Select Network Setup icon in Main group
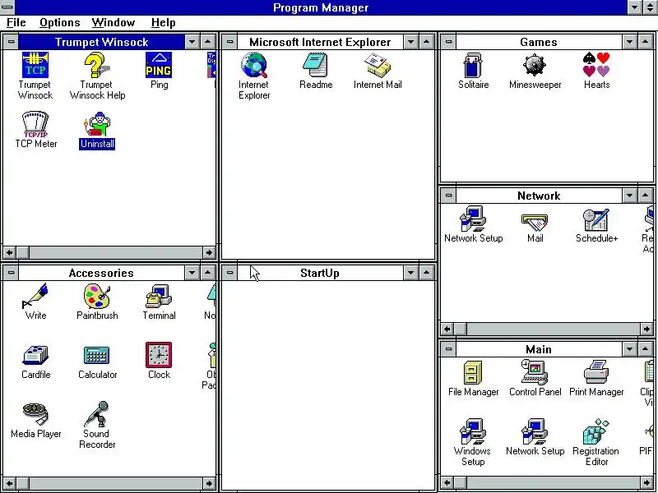This screenshot has width=658, height=493. pos(535,431)
